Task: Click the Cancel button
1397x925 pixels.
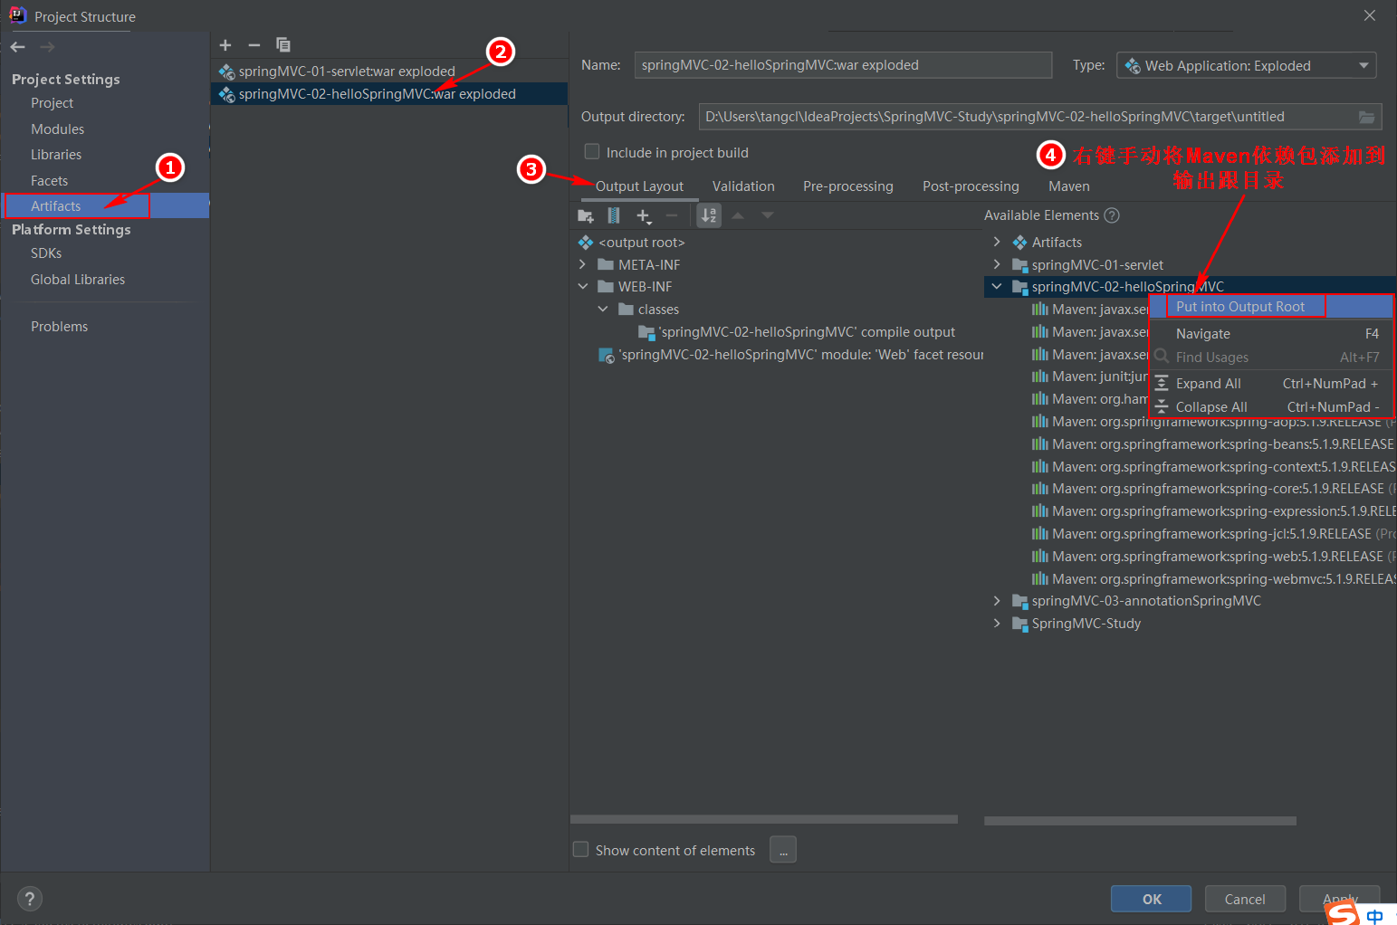Action: point(1245,899)
